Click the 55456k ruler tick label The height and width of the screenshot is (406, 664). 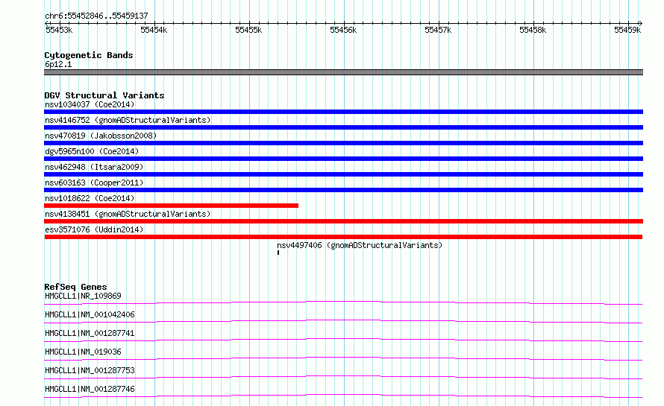[x=343, y=30]
